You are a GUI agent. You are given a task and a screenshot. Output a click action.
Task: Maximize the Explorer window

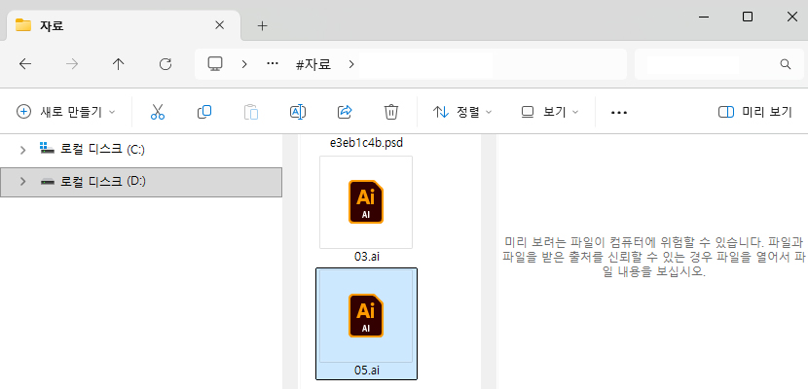pos(748,17)
